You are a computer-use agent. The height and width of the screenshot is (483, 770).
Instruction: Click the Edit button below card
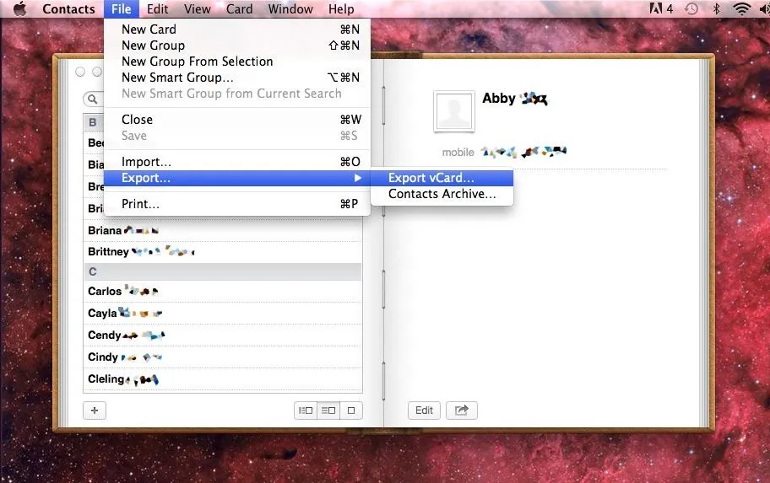tap(424, 411)
